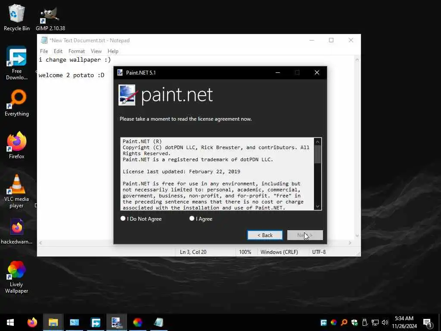Click the File Explorer taskbar icon
Screen dimensions: 441x331
[x=53, y=322]
